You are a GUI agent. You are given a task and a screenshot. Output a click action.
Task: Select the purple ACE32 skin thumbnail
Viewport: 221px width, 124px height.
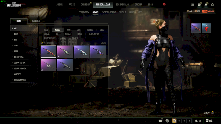[98, 52]
